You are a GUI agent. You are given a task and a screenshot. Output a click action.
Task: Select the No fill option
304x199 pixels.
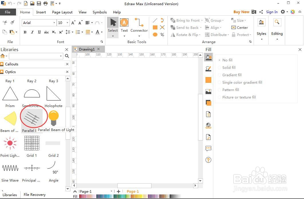click(x=225, y=60)
